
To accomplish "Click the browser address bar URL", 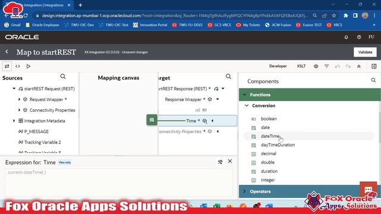I will point(174,15).
